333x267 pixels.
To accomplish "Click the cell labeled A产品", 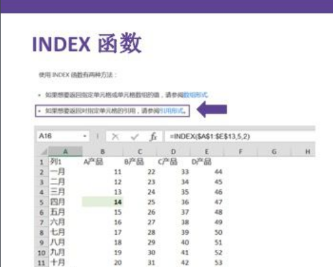I will click(93, 162).
